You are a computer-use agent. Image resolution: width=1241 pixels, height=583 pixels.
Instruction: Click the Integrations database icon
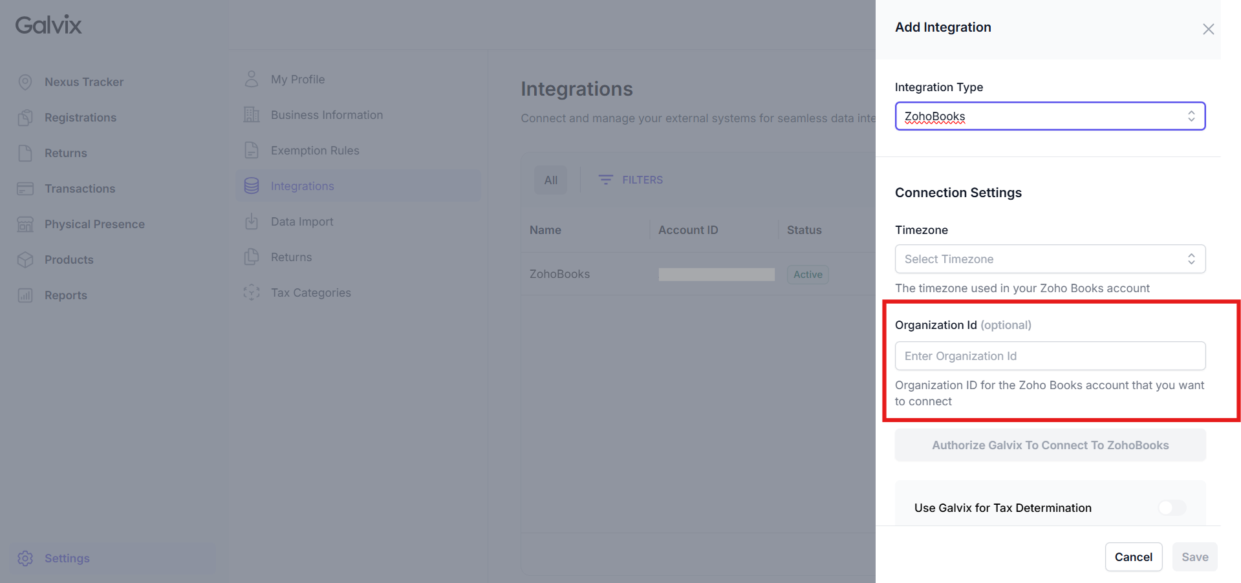pyautogui.click(x=252, y=185)
